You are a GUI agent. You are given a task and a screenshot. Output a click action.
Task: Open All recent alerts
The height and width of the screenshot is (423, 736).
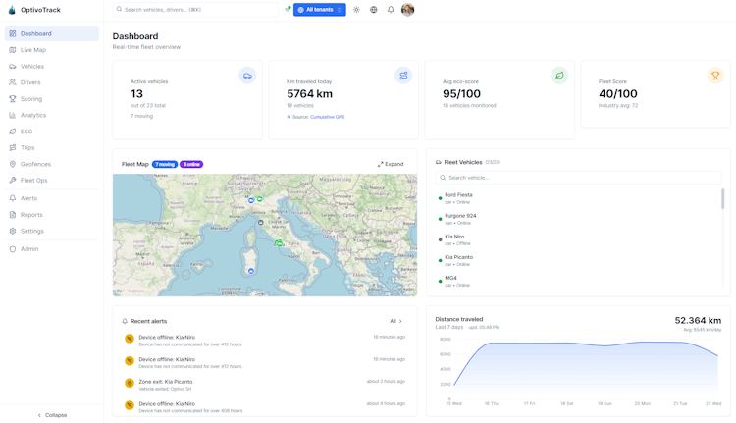[395, 321]
